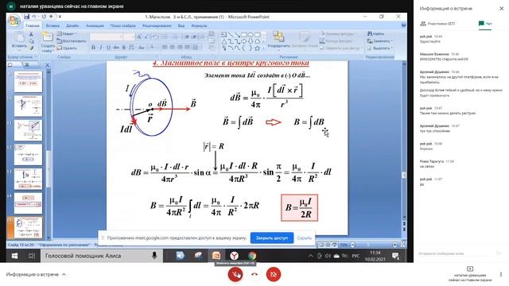Open the font name combo box

pos(106,37)
